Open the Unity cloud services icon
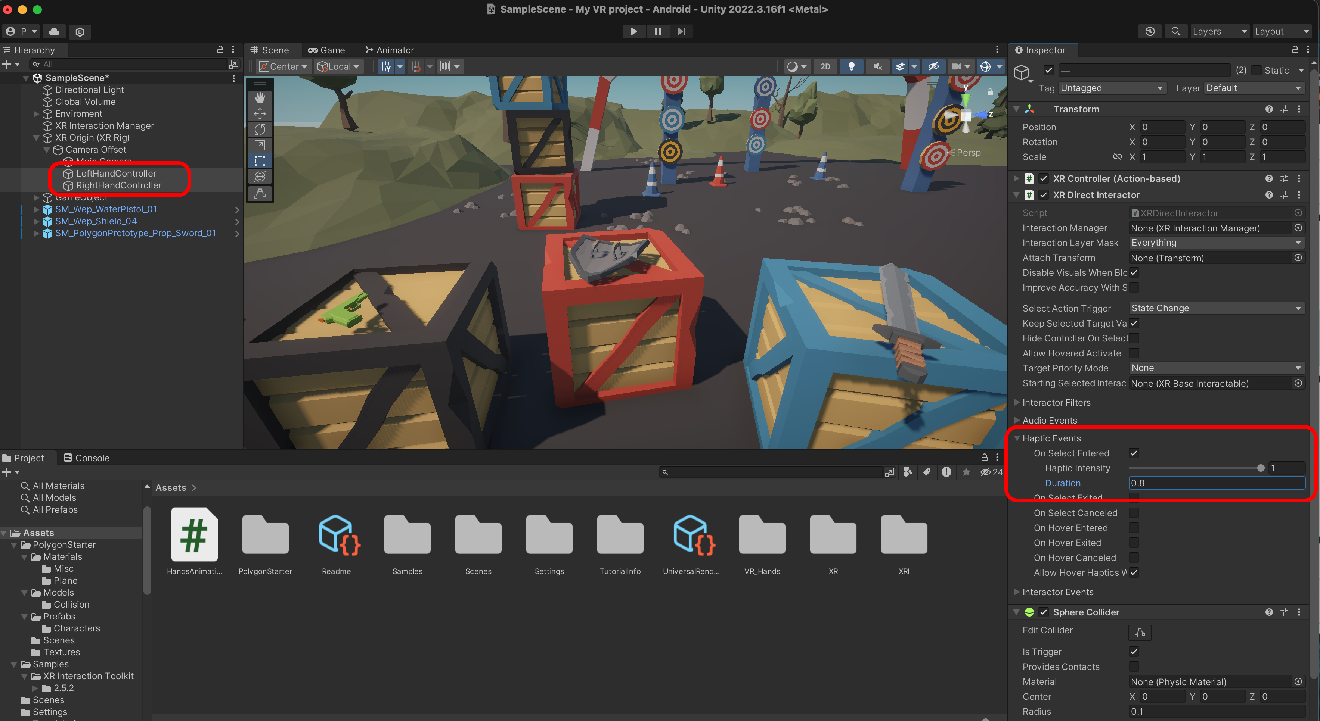Image resolution: width=1320 pixels, height=721 pixels. (x=54, y=31)
